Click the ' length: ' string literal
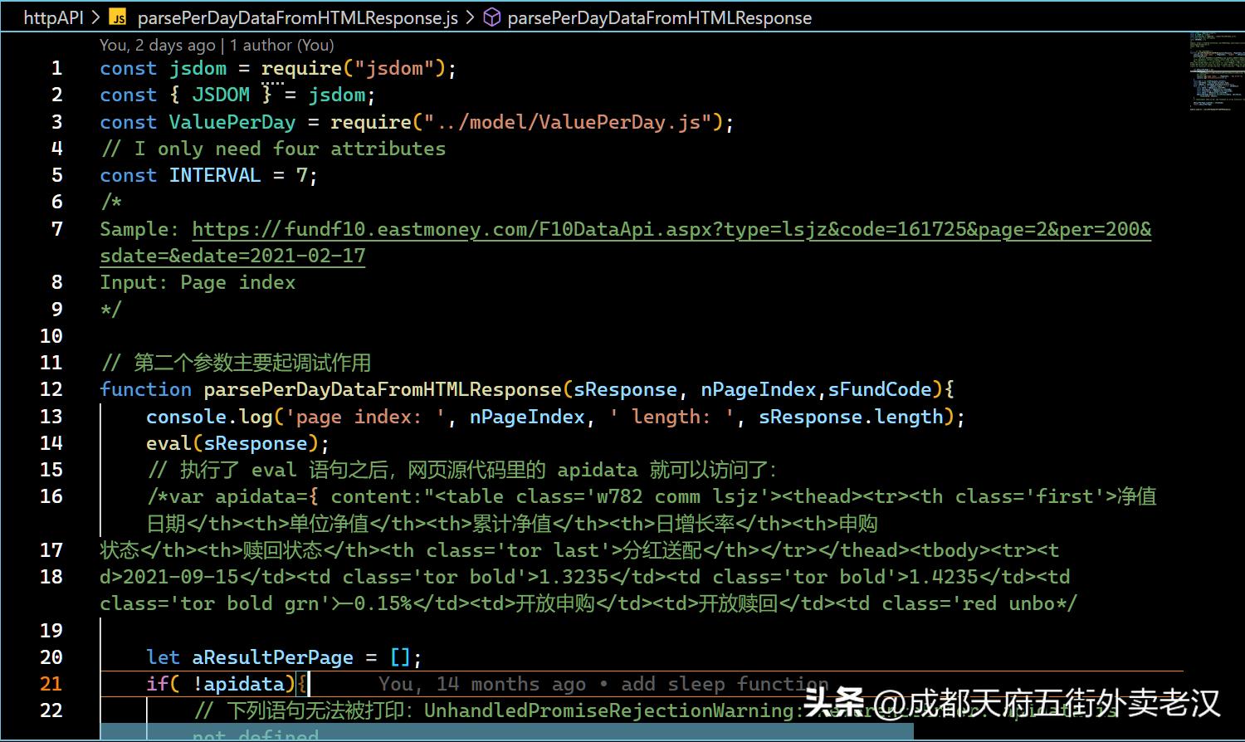This screenshot has width=1245, height=742. 671,417
